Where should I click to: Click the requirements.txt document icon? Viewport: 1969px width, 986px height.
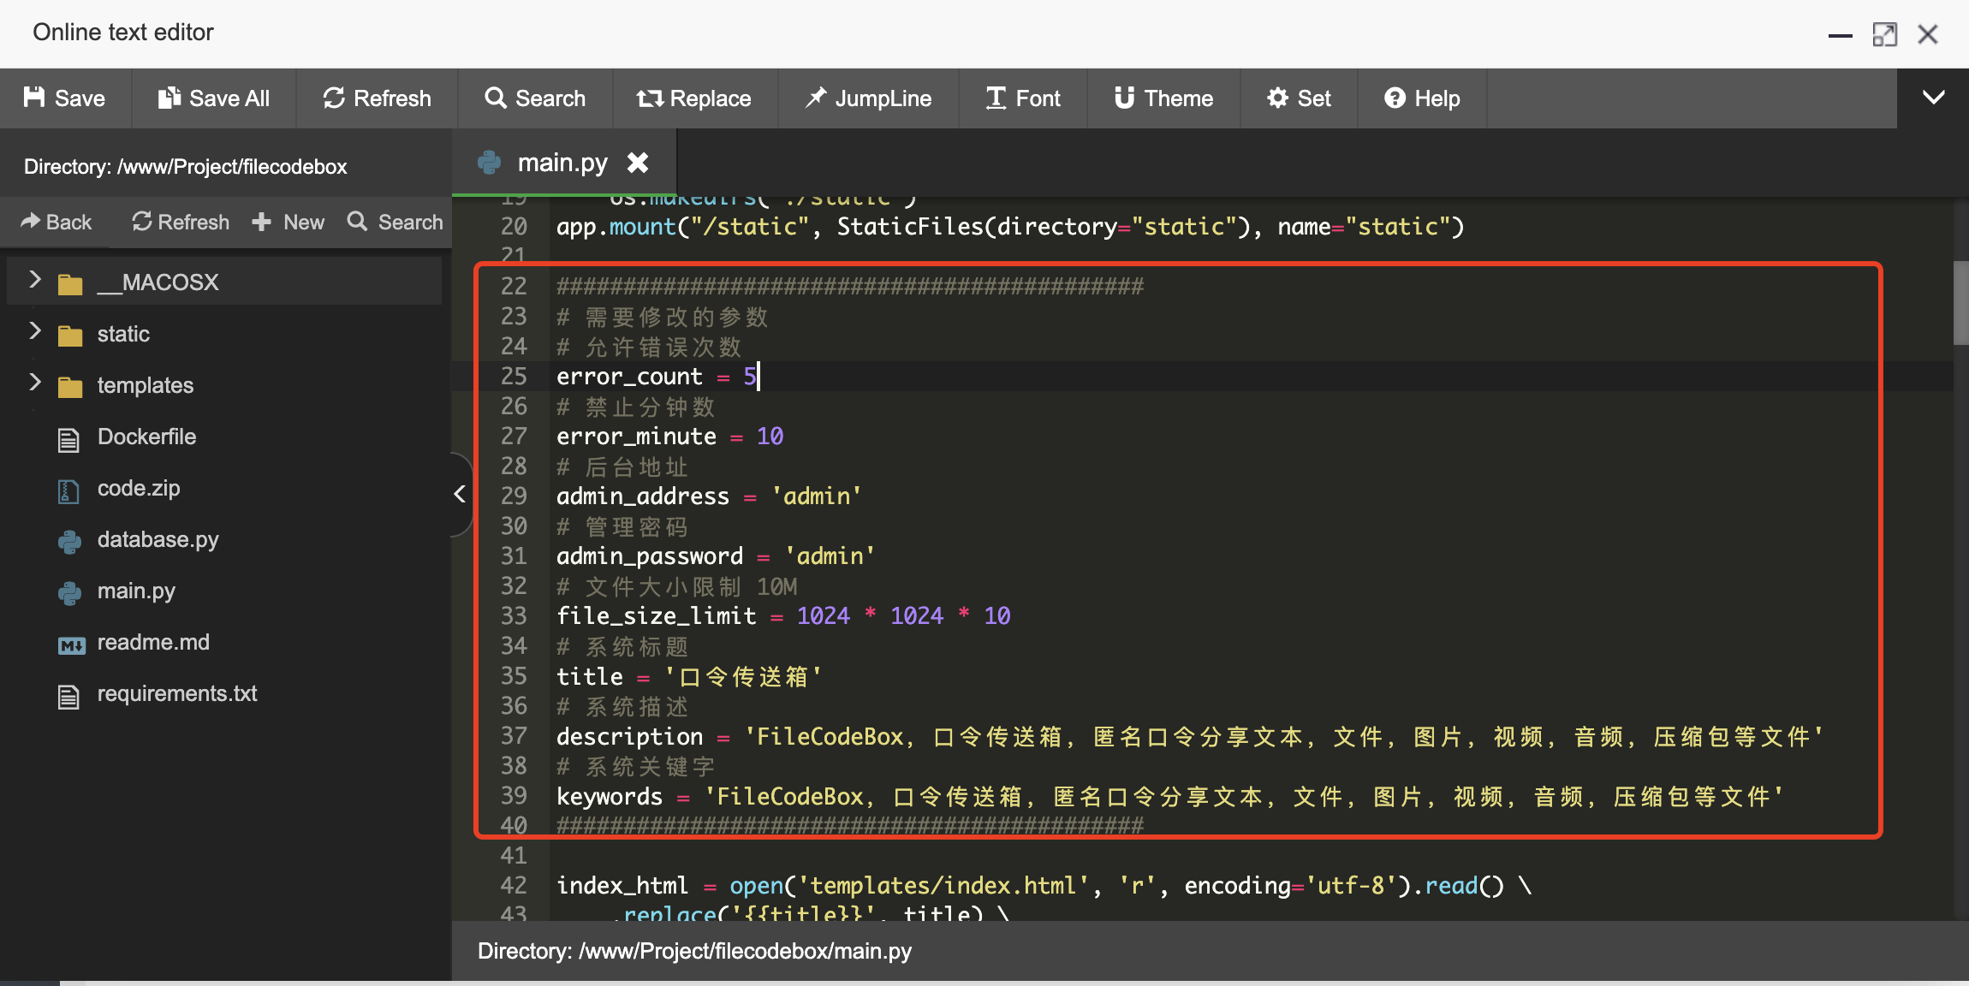point(68,697)
